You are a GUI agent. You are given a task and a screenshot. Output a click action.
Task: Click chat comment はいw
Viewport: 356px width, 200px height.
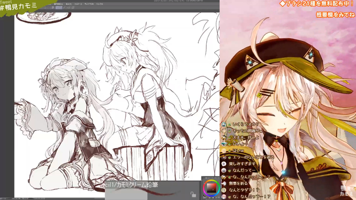238,150
